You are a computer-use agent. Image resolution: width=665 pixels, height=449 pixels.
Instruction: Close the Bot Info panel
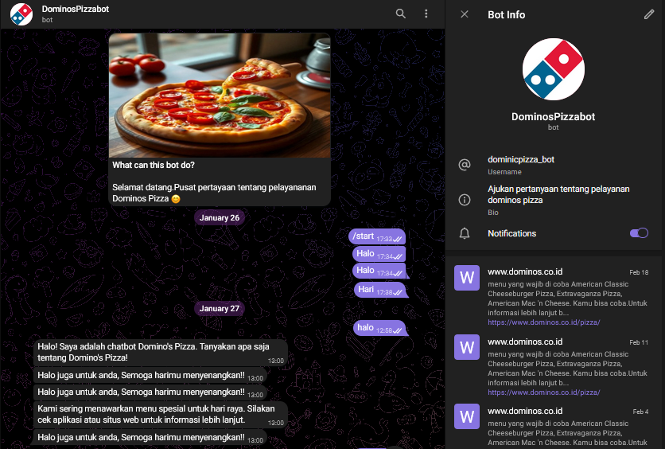[x=465, y=14]
